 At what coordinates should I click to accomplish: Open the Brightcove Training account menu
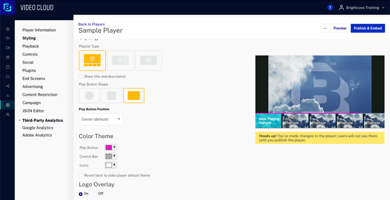[x=362, y=7]
